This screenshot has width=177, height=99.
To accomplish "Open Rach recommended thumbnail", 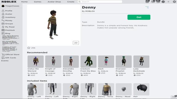I will 106,62.
